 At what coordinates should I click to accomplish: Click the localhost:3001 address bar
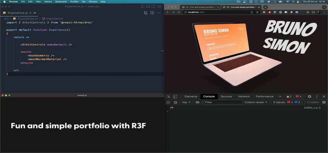pos(221,12)
